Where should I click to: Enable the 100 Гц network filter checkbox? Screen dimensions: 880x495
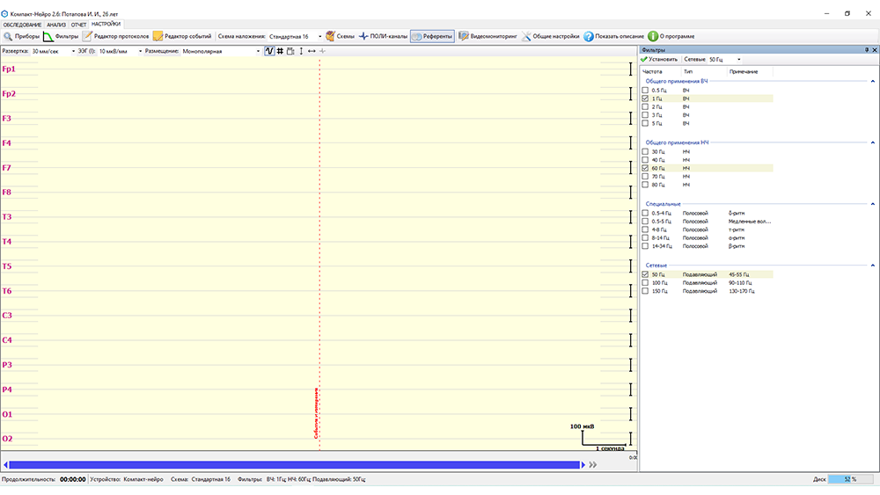coord(645,283)
